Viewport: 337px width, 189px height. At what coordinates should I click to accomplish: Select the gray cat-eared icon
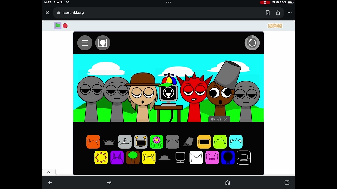click(172, 142)
